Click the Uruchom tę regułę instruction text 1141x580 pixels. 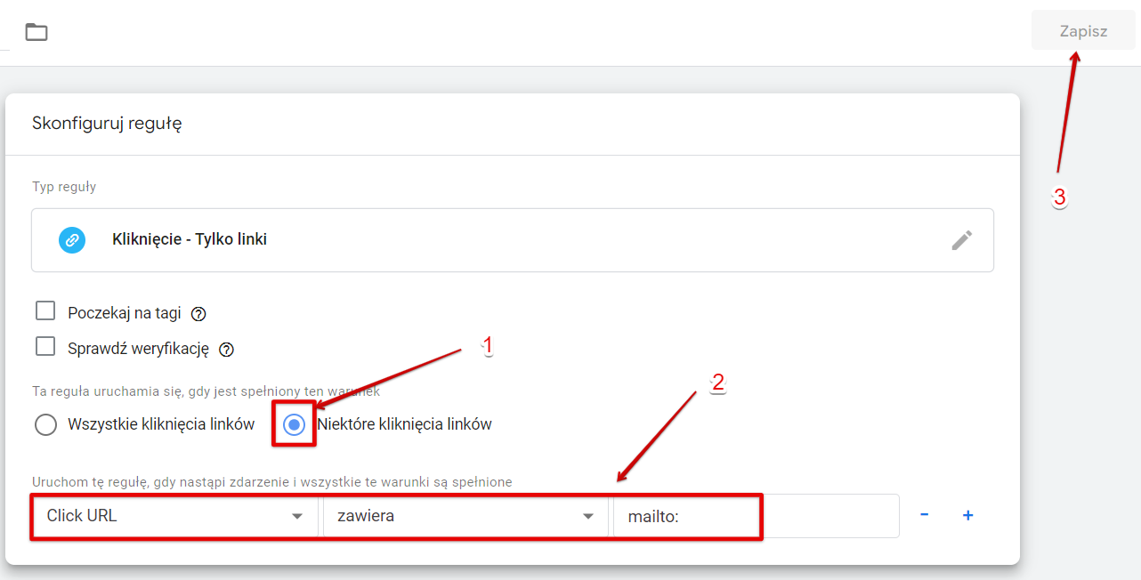[272, 482]
